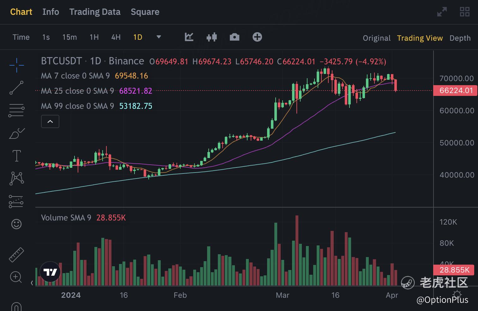Switch chart view to Original

377,38
